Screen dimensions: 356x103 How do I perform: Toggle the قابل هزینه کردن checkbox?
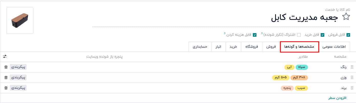[255, 35]
